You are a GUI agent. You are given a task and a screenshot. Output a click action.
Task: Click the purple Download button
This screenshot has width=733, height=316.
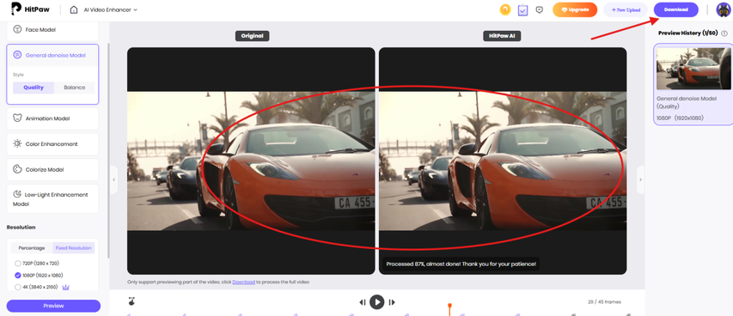click(675, 9)
